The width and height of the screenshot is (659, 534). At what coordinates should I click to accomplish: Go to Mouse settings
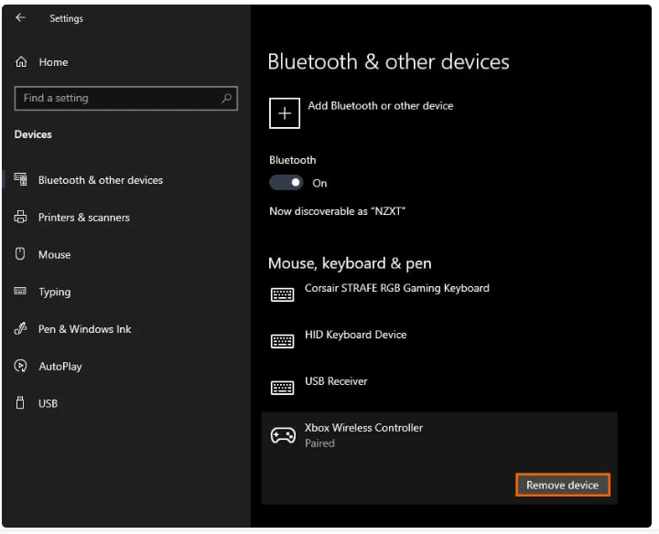coord(55,254)
